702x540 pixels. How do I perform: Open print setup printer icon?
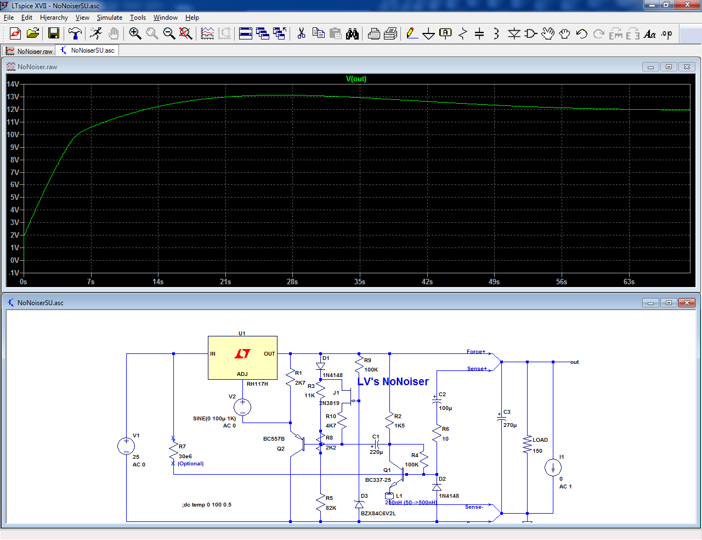[x=373, y=34]
